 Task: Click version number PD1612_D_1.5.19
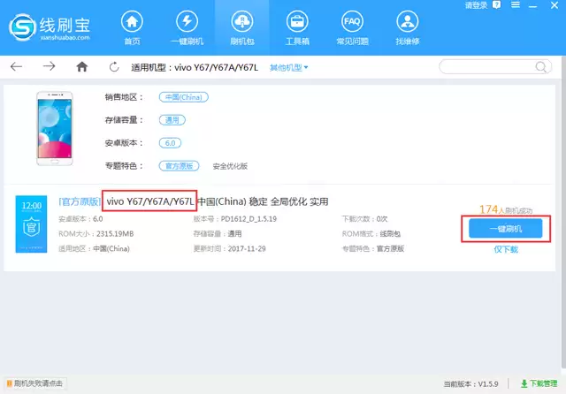[x=249, y=219]
